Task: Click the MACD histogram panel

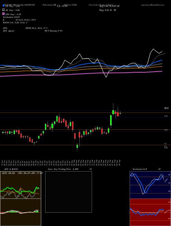Action: (21, 212)
